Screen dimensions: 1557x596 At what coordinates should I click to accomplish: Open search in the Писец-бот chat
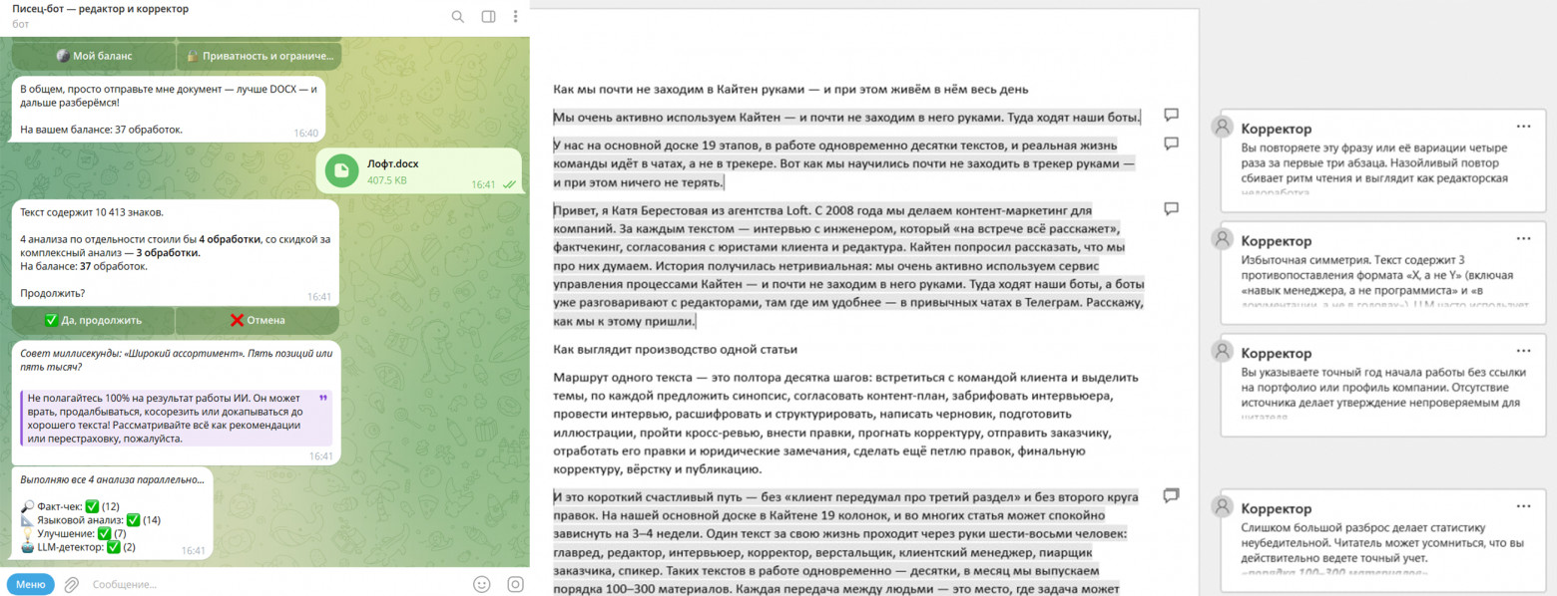458,16
